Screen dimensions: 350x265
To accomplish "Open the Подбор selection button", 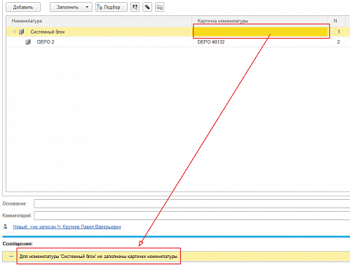I will pos(112,7).
